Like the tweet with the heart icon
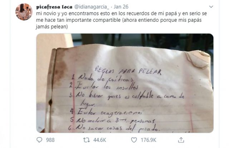This screenshot has height=148, width=229. (134, 140)
